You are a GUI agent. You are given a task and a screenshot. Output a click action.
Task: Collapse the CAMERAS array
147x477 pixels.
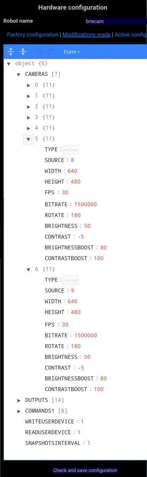[18, 74]
